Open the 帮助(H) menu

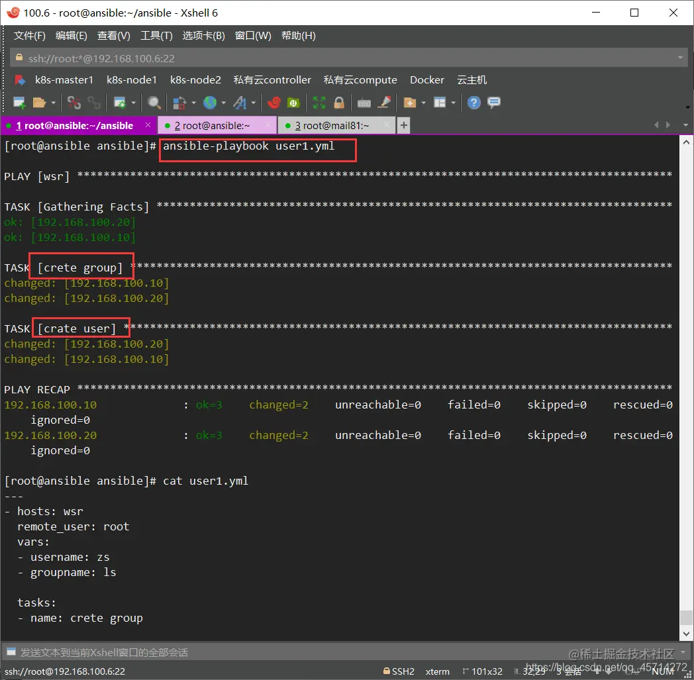point(298,35)
